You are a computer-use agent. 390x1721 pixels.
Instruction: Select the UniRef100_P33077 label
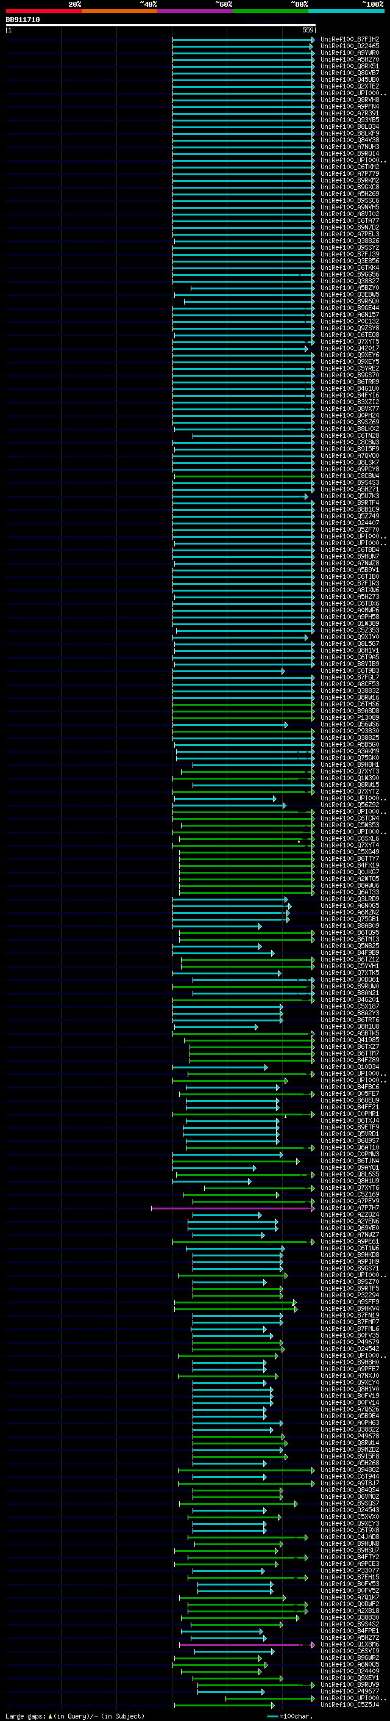tap(349, 1571)
